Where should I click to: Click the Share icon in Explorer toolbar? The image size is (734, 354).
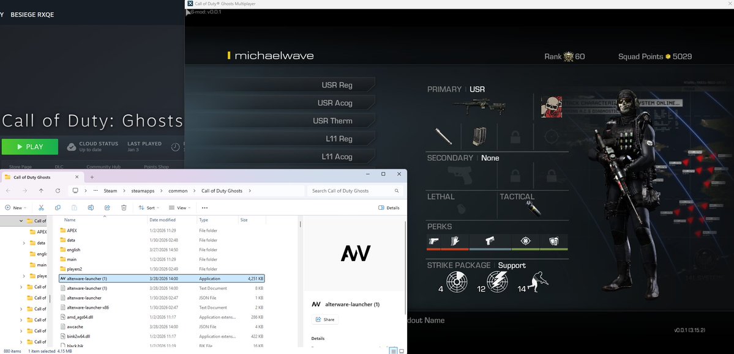pos(107,208)
